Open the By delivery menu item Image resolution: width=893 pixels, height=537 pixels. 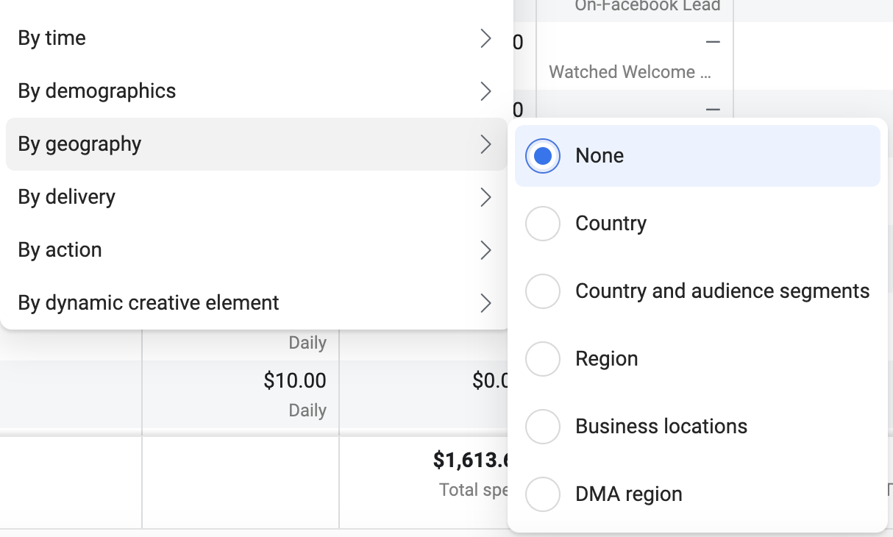256,197
